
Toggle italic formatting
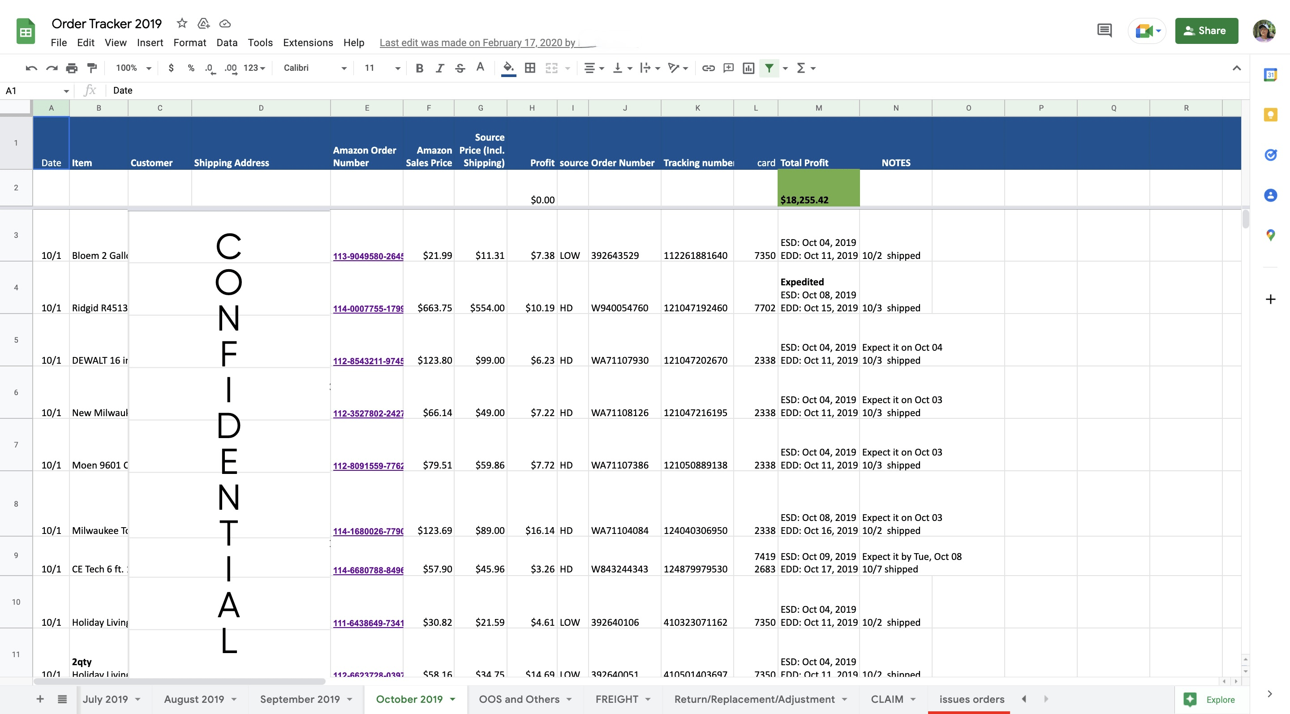pos(440,68)
